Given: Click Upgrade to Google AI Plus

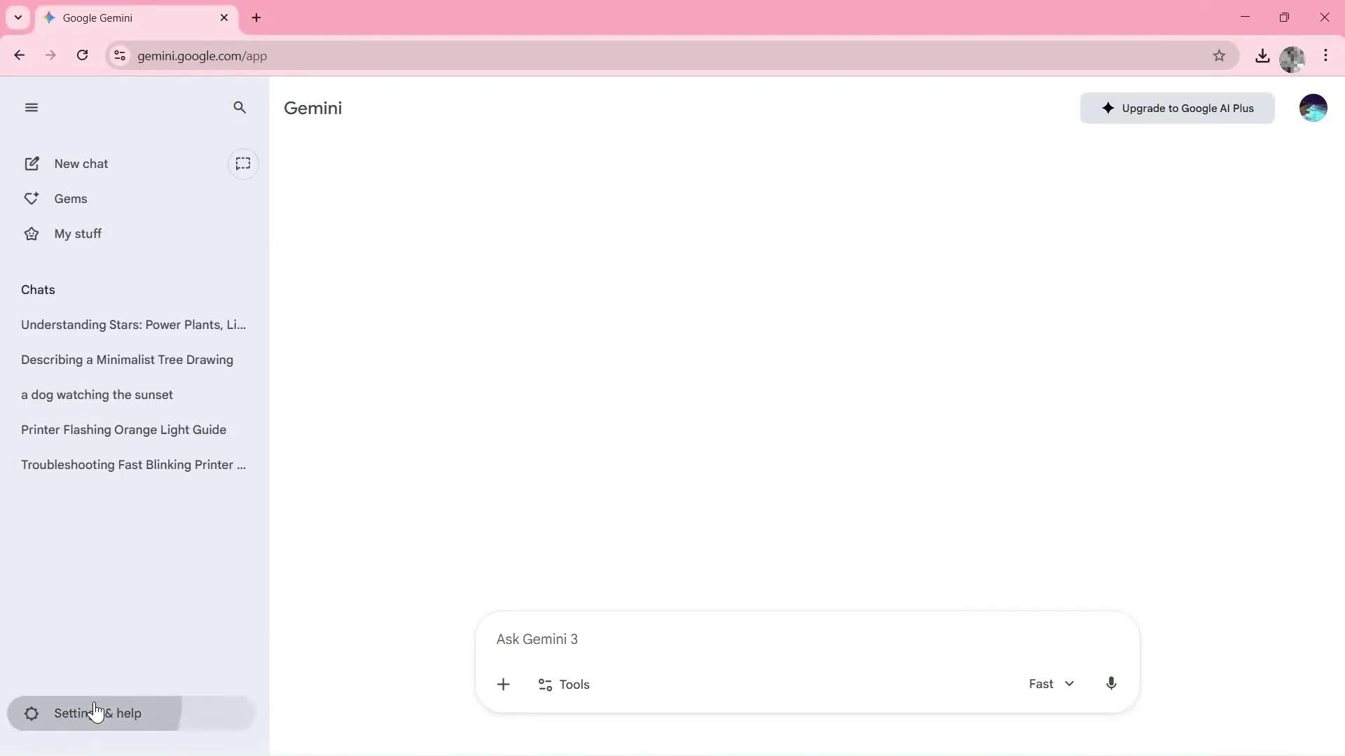Looking at the screenshot, I should [x=1177, y=108].
